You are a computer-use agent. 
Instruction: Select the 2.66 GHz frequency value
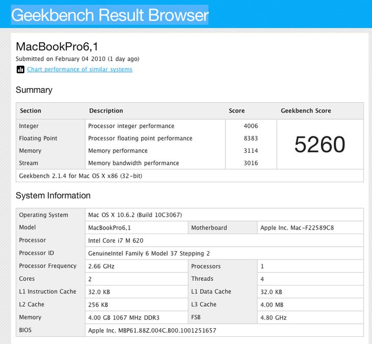(101, 266)
